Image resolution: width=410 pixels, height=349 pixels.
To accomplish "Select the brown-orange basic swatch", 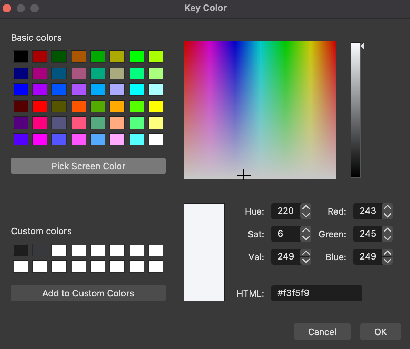I will click(x=79, y=57).
